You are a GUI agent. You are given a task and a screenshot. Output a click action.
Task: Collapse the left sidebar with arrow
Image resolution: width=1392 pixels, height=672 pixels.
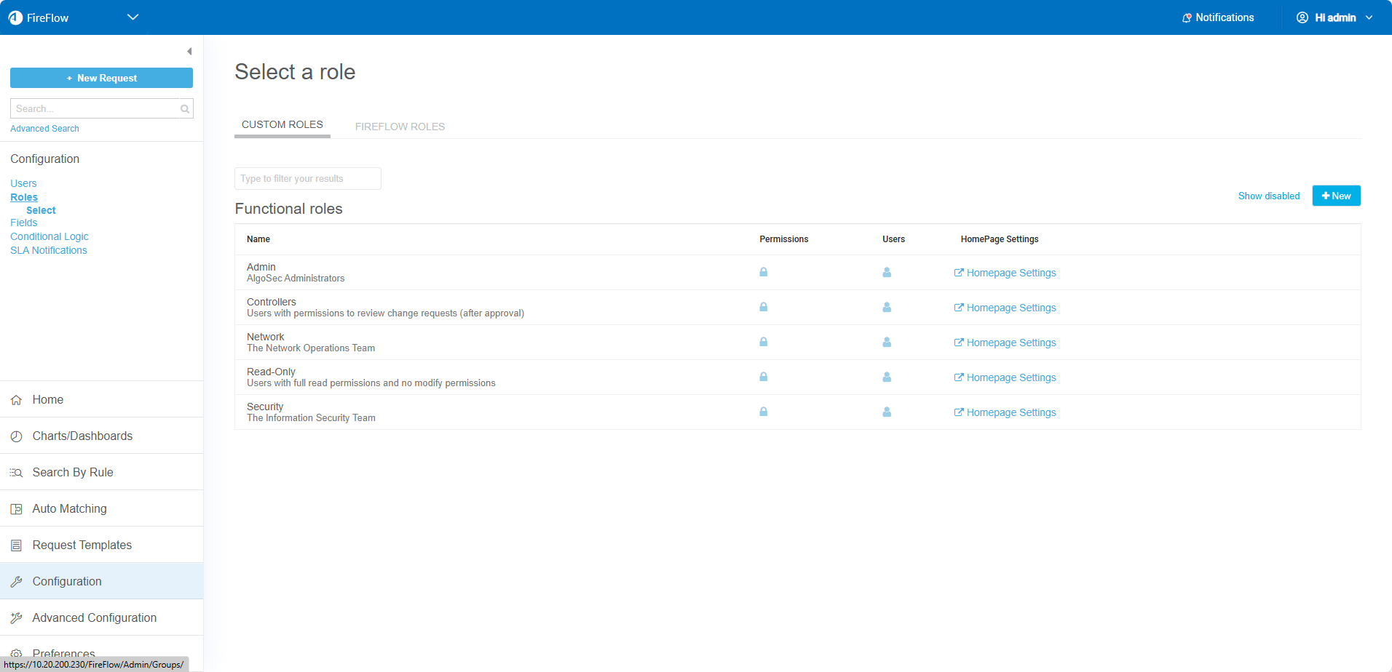[189, 52]
